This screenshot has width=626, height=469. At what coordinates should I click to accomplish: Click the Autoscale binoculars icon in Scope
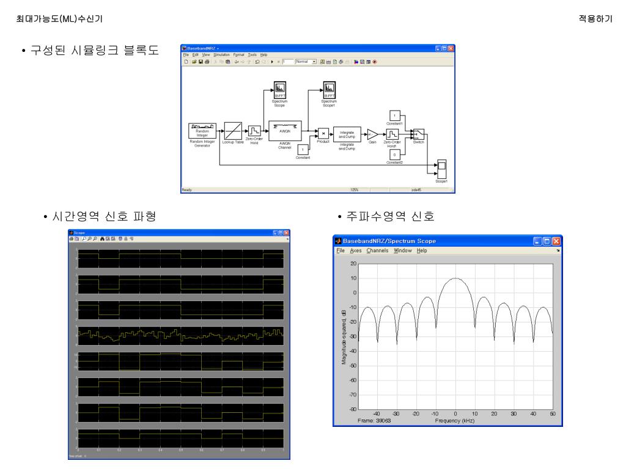(102, 239)
